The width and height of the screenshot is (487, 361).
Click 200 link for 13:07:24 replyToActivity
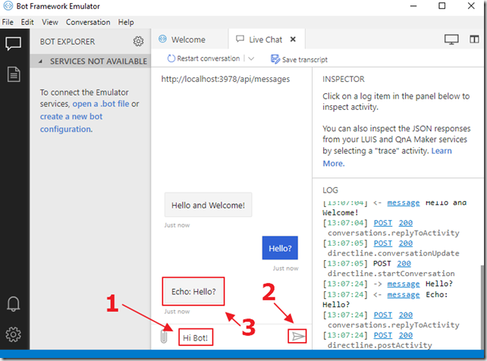click(406, 315)
